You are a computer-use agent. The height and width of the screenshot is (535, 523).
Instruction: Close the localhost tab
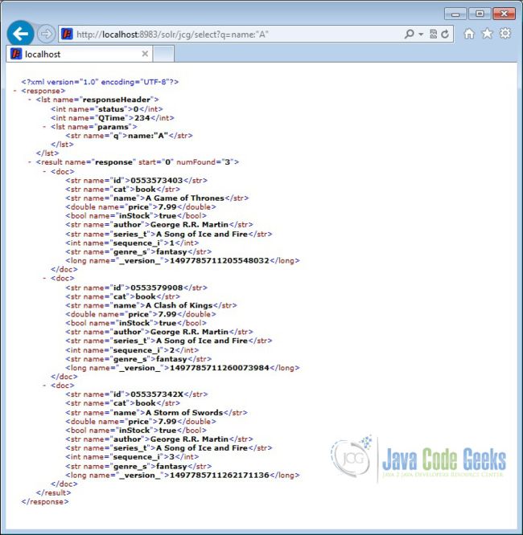coord(145,54)
